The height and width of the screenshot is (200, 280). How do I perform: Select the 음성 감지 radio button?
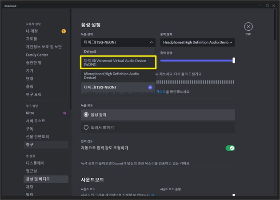click(x=86, y=115)
